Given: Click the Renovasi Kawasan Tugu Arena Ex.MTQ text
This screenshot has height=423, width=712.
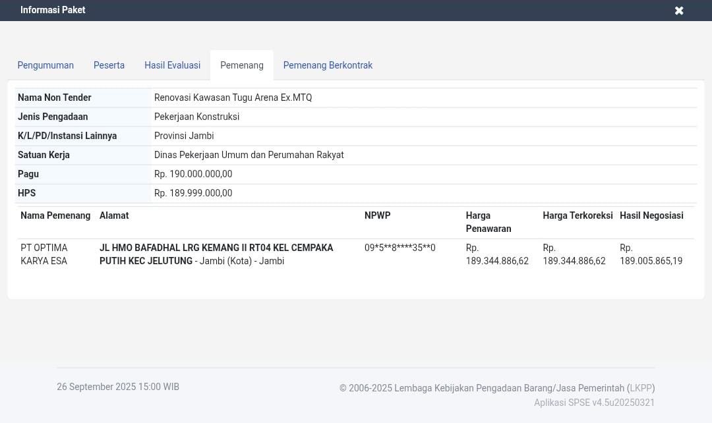Looking at the screenshot, I should click(x=233, y=98).
